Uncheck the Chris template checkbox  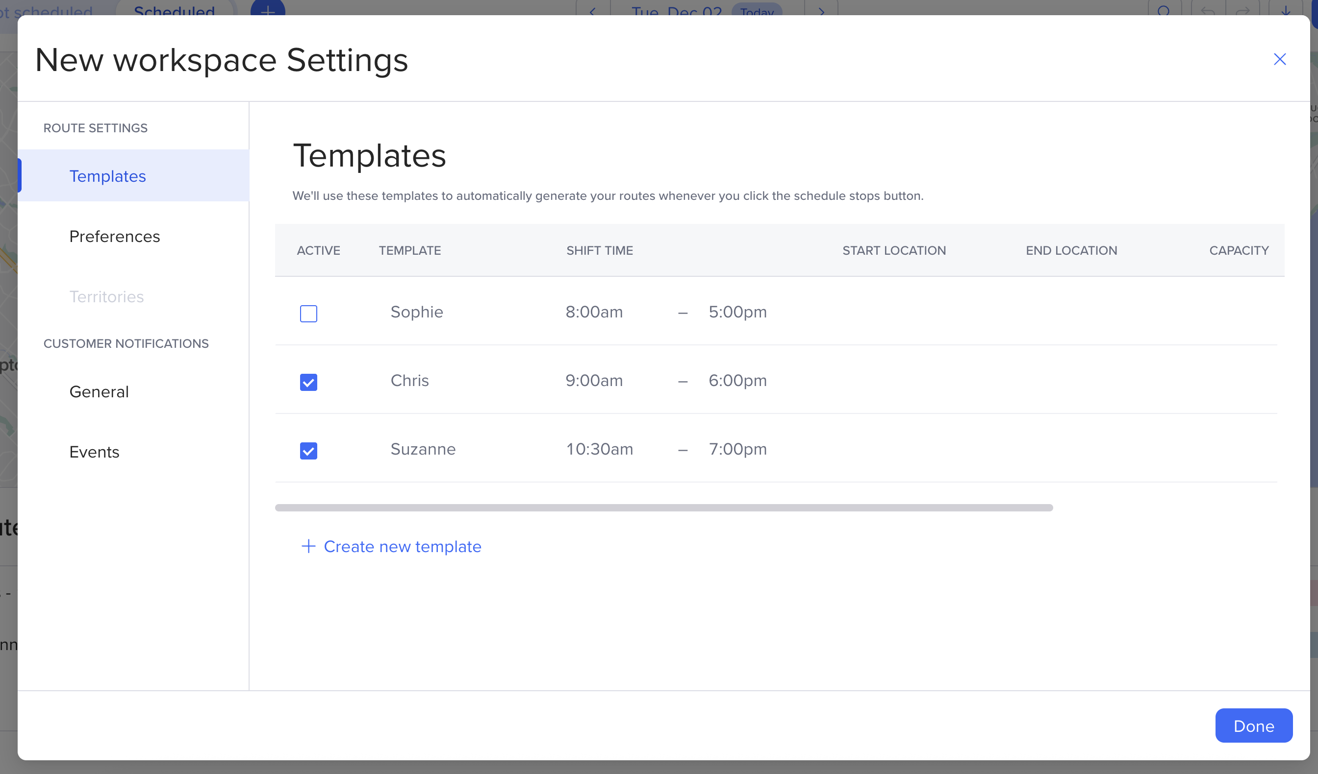(x=308, y=382)
